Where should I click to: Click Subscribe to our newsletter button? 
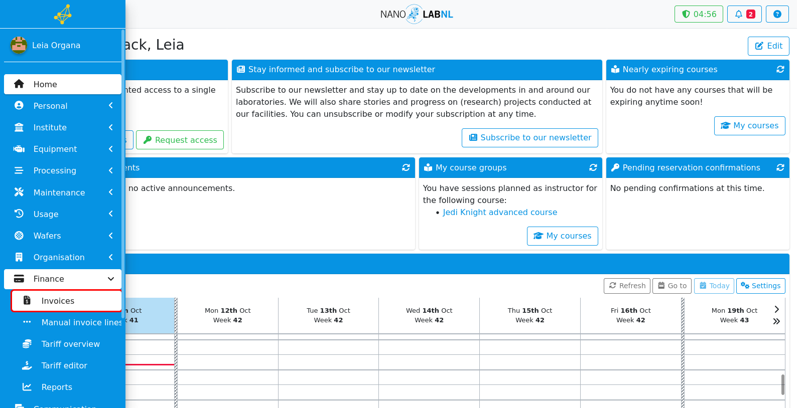click(529, 138)
